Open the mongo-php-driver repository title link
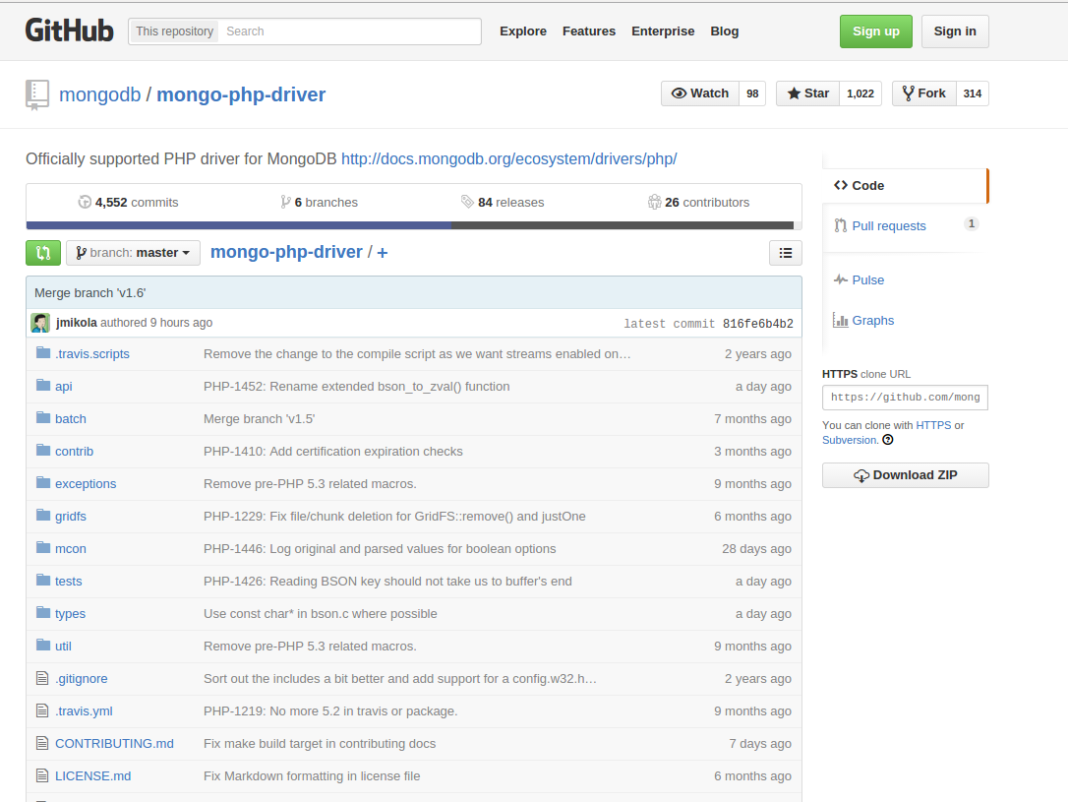Image resolution: width=1068 pixels, height=802 pixels. 241,94
